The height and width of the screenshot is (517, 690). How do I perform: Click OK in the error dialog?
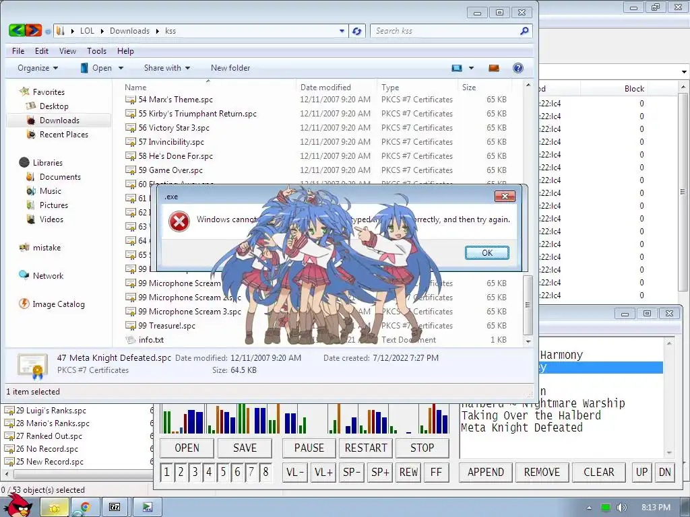point(487,253)
